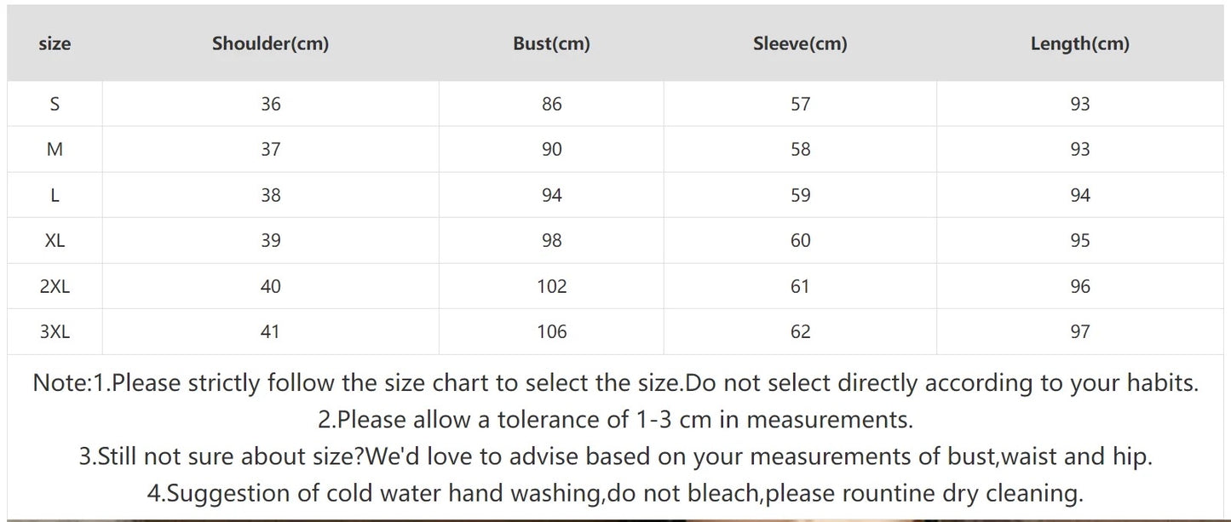
Task: Select the 3XL size row label
Action: point(55,331)
